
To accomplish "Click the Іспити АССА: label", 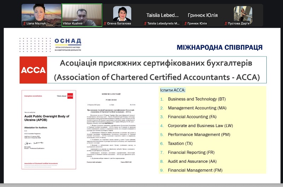I will coord(173,90).
